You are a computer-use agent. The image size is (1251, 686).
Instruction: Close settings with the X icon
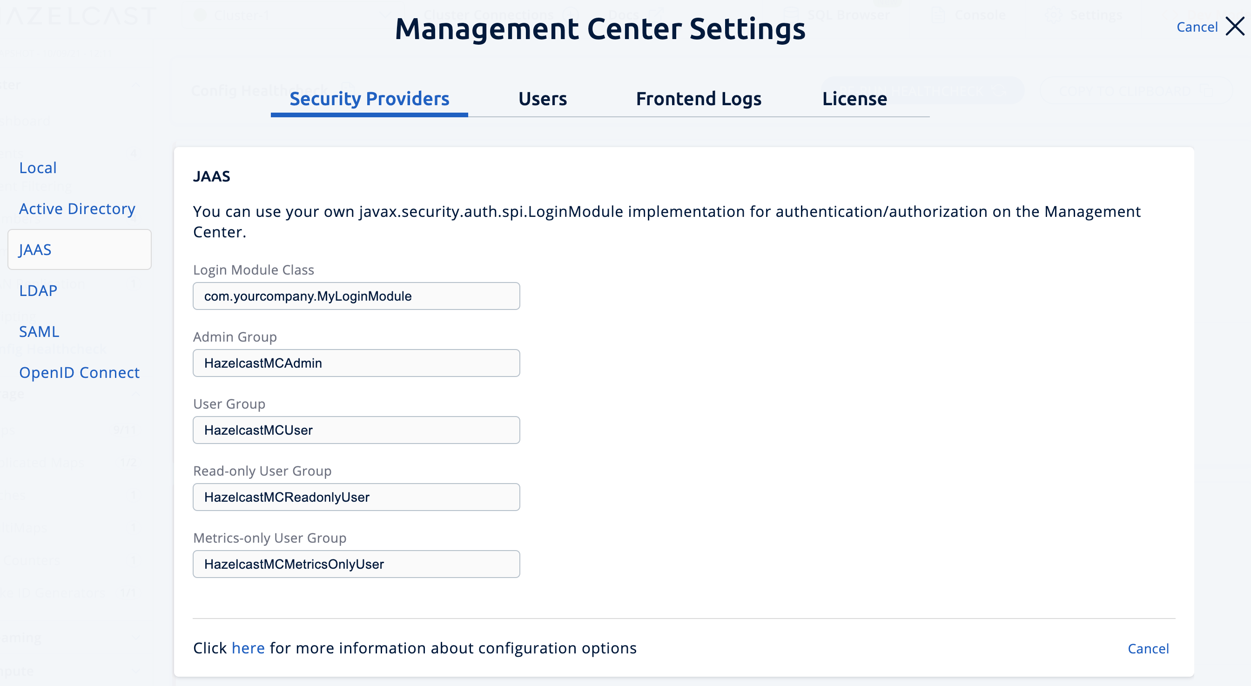pyautogui.click(x=1235, y=27)
